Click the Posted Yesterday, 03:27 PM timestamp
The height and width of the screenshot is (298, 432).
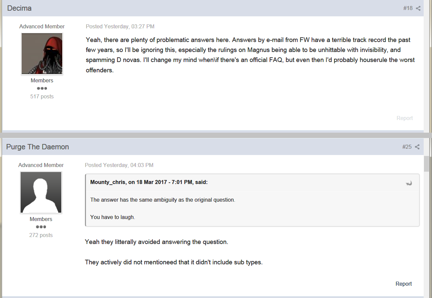[x=120, y=27]
